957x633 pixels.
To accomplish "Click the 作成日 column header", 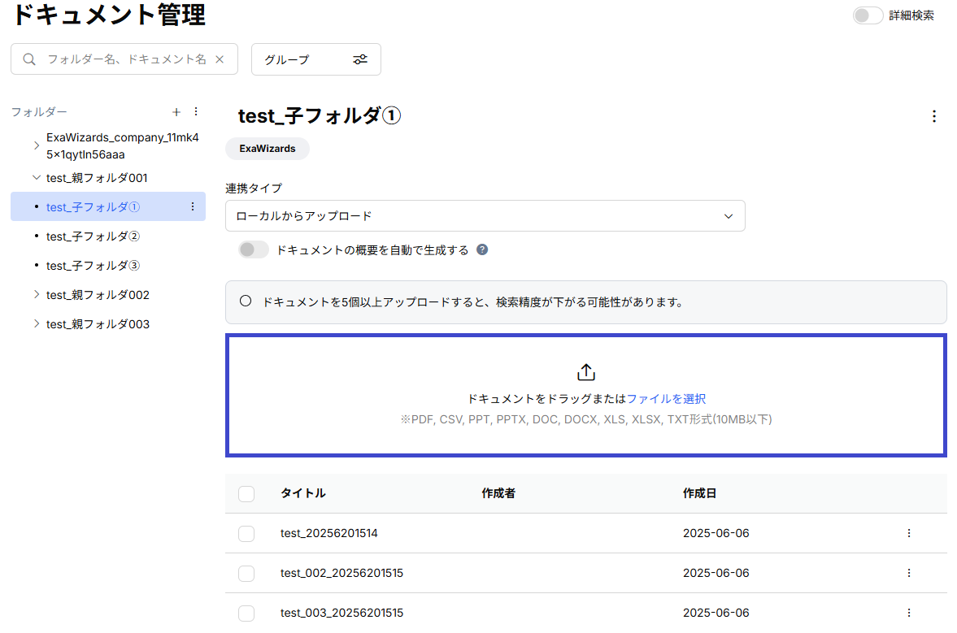I will 699,492.
